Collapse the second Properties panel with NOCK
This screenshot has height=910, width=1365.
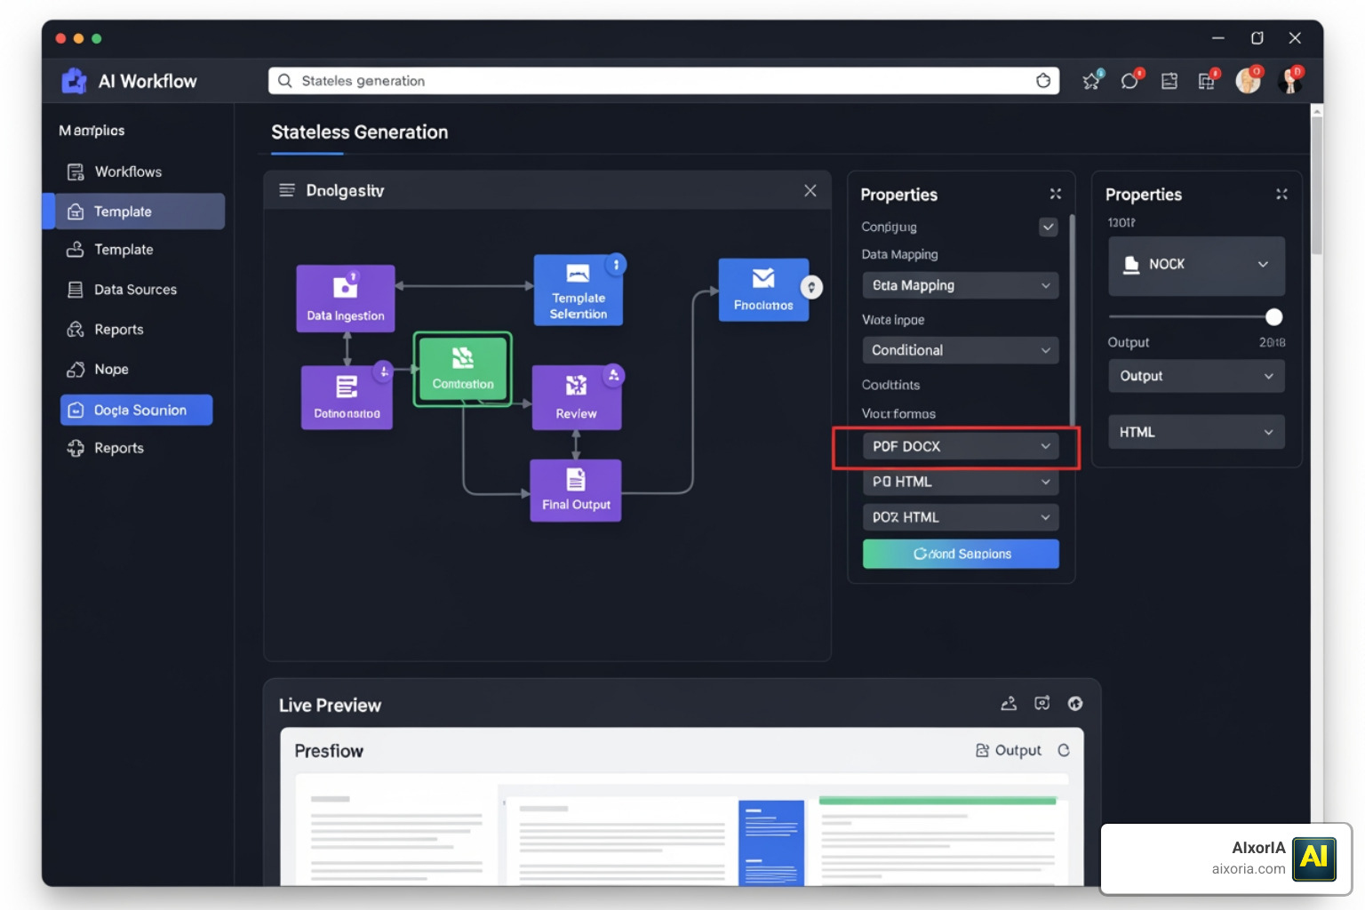point(1281,194)
